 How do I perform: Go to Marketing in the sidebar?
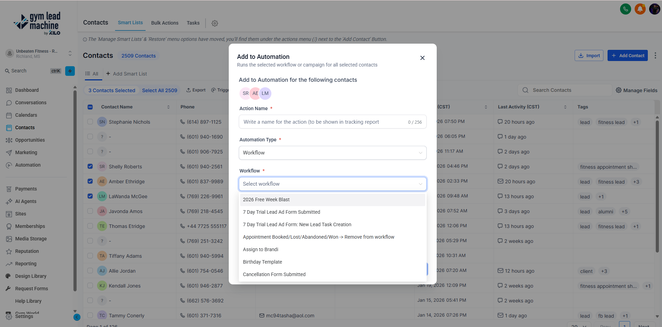tap(26, 152)
